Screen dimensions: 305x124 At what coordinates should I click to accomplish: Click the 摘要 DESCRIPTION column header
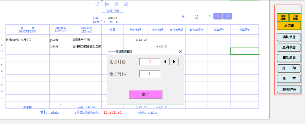coord(28,30)
